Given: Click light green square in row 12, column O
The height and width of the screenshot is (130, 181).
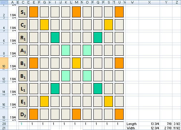Looking at the screenshot, I should pyautogui.click(x=87, y=76).
